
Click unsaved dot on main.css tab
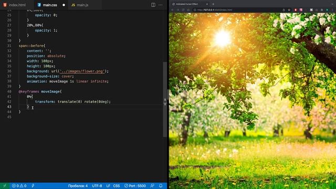pyautogui.click(x=64, y=5)
